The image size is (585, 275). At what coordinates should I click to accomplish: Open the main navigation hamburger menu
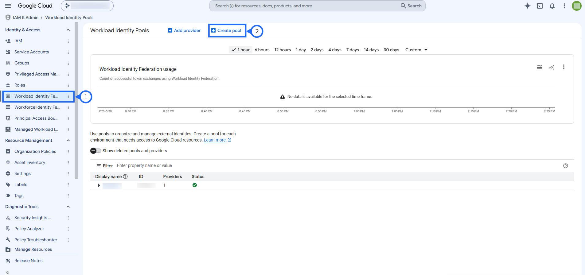[8, 6]
